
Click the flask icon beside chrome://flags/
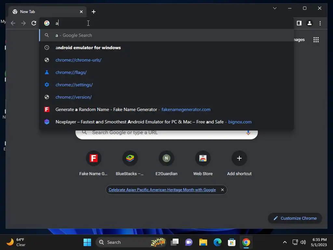point(47,72)
